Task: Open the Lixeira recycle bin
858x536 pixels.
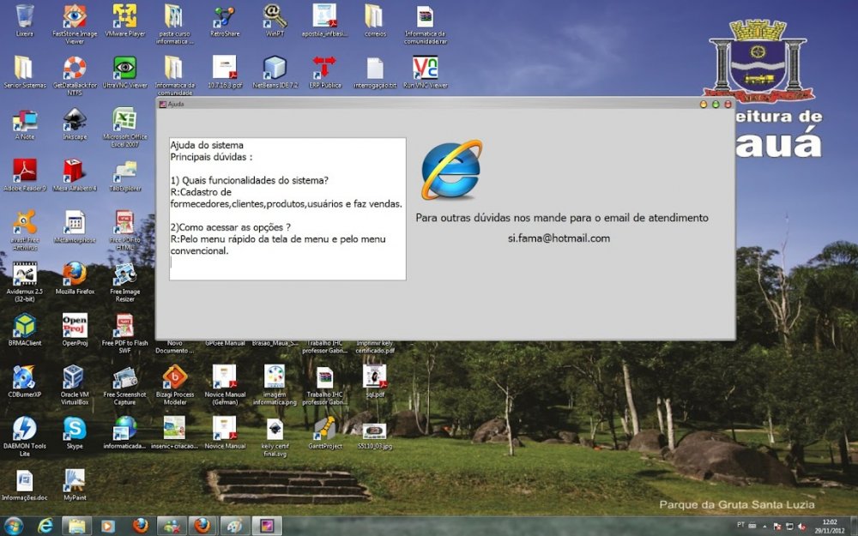Action: coord(25,17)
